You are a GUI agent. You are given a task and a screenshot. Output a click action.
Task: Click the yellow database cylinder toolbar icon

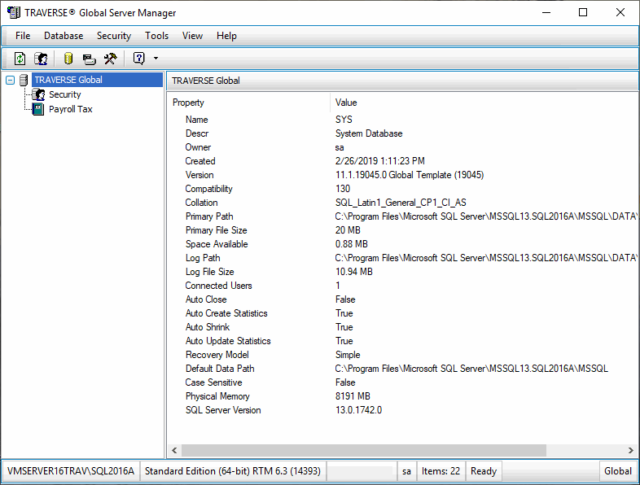(x=68, y=59)
